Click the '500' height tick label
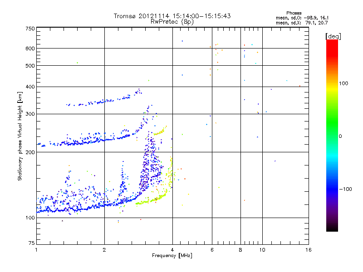Viewport: 363px width, 272px height. pos(30,66)
